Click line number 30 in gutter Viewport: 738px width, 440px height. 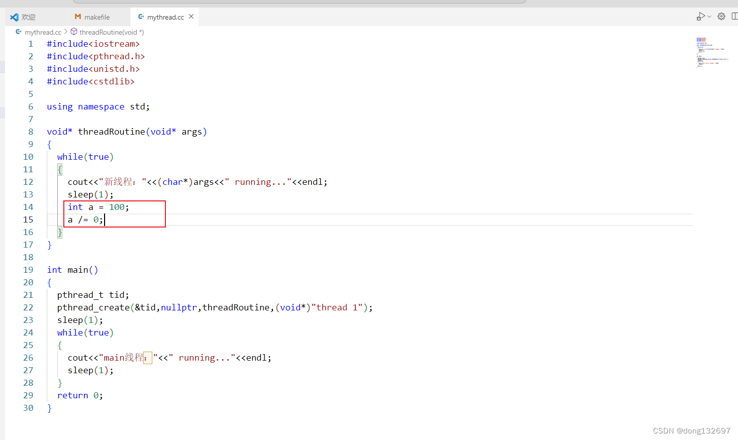coord(28,408)
